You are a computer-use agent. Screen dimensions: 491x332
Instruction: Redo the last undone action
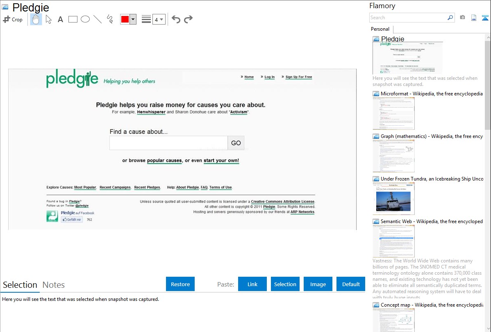click(188, 19)
